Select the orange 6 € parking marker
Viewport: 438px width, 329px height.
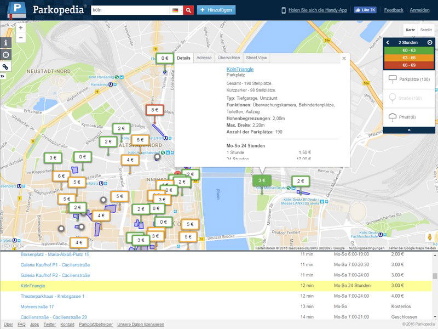click(x=61, y=176)
